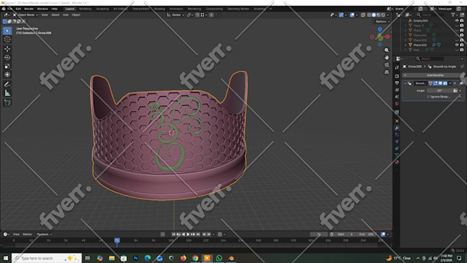This screenshot has height=263, width=467.
Task: Adjust the Angle value slider
Action: (x=440, y=91)
